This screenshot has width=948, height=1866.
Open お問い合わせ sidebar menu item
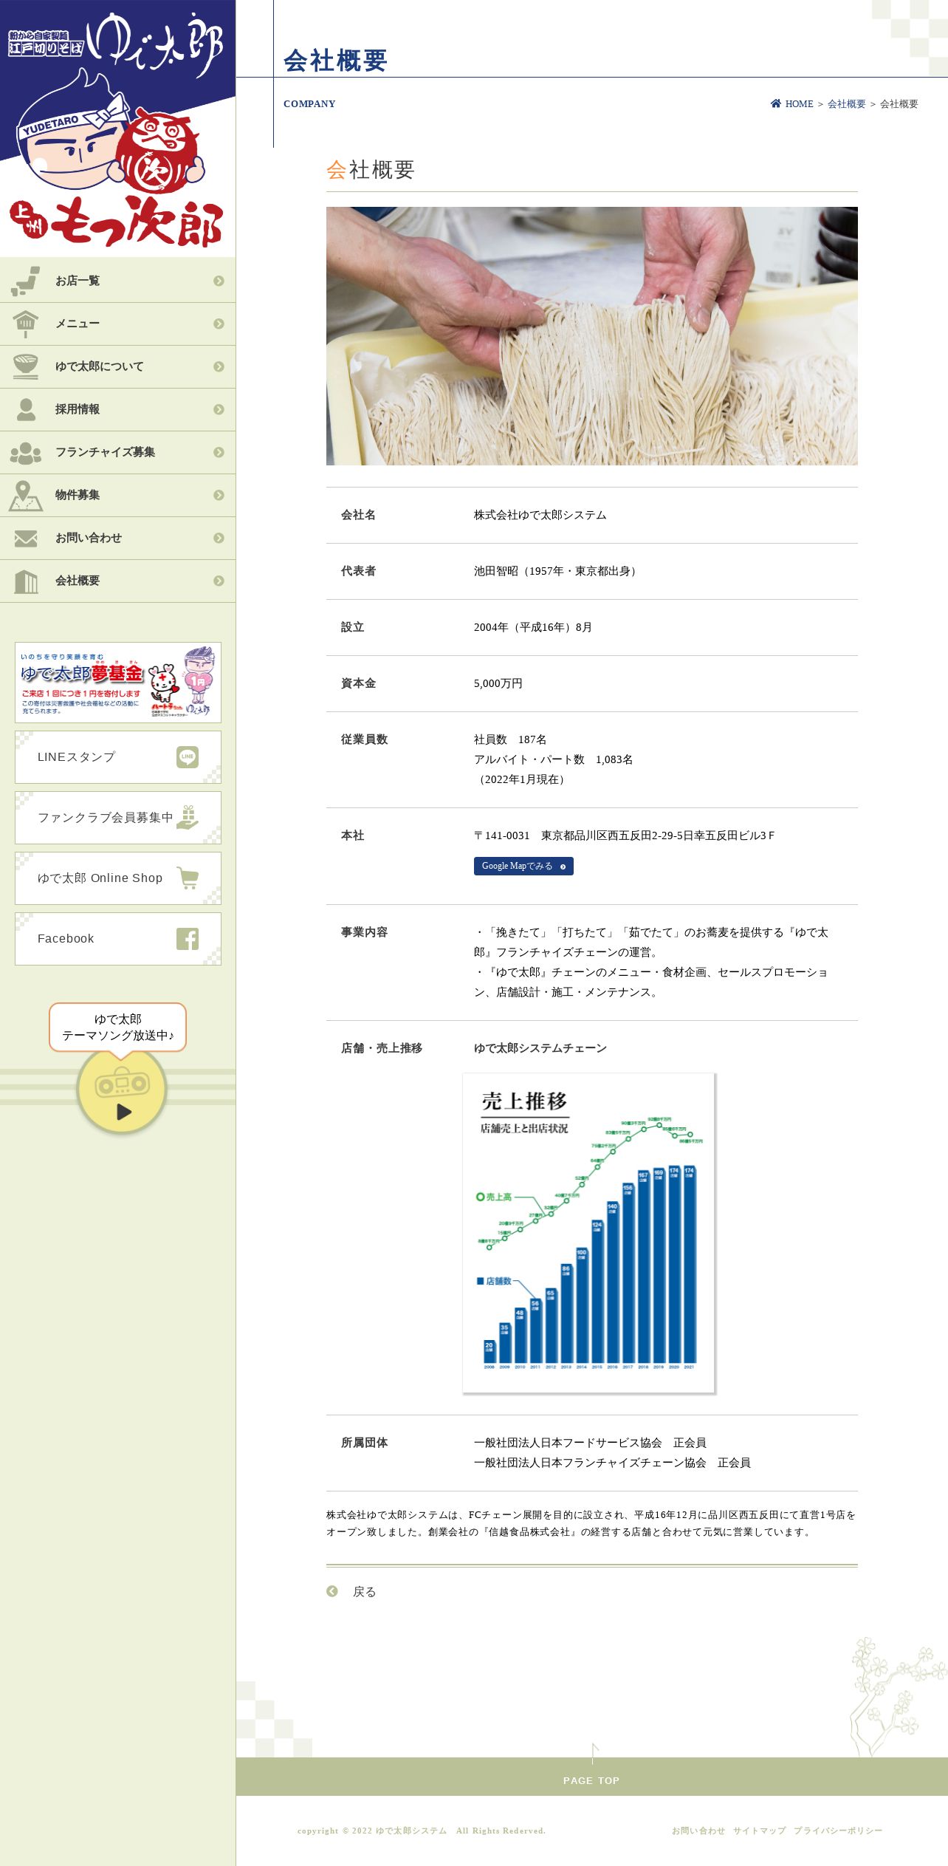[117, 538]
